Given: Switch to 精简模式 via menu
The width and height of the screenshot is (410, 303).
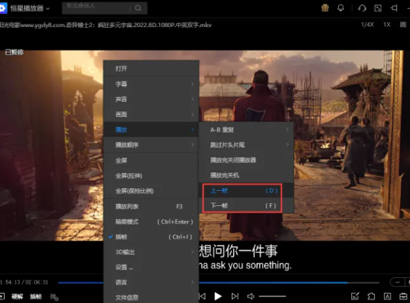Looking at the screenshot, I should pos(151,222).
